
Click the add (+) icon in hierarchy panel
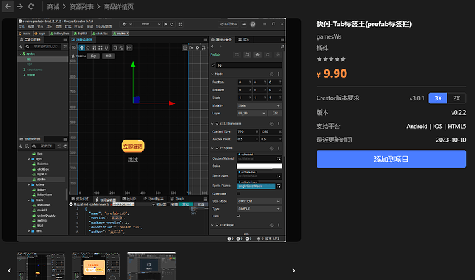coord(20,47)
